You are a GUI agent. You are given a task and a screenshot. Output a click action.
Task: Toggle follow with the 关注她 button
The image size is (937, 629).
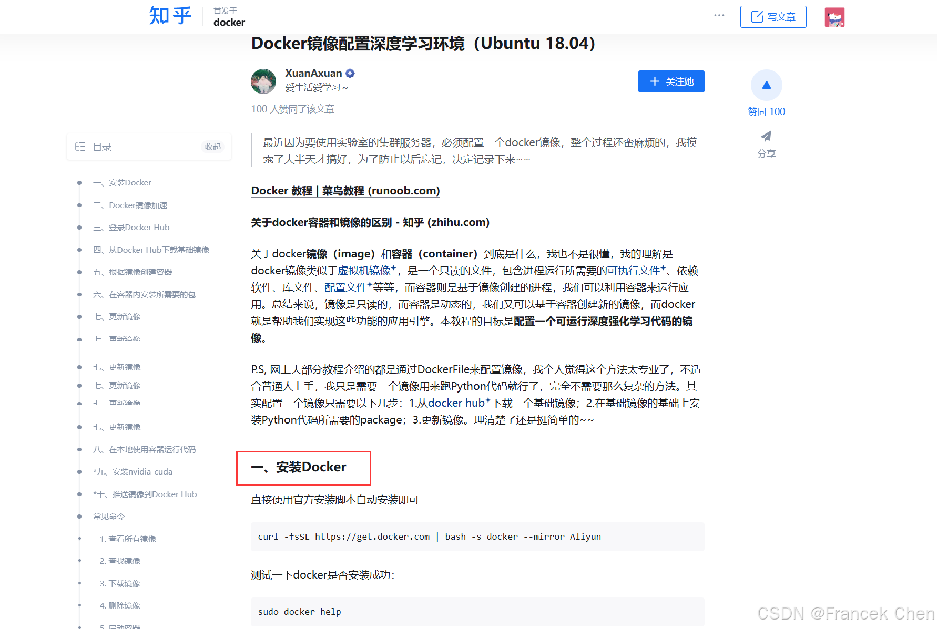point(671,81)
